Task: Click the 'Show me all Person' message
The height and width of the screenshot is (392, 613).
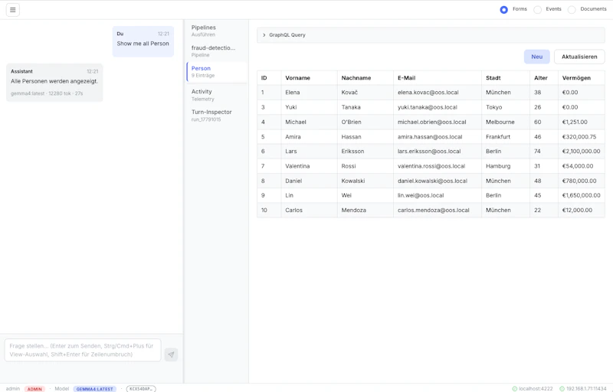Action: (143, 44)
